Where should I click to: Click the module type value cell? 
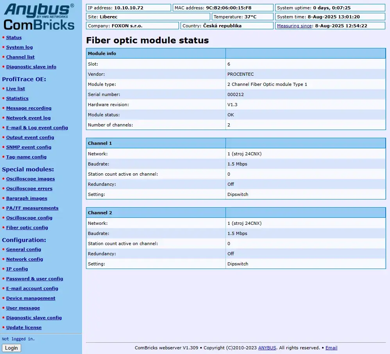(x=306, y=84)
